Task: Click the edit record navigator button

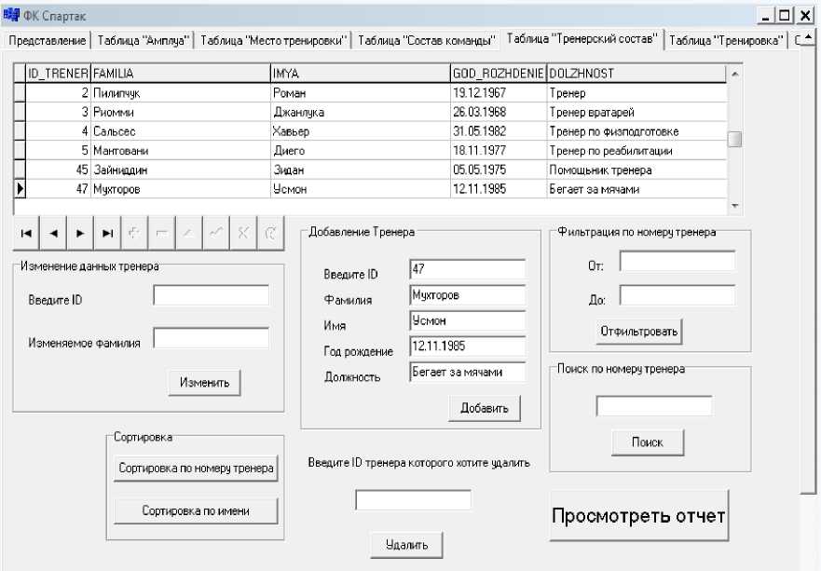Action: (x=188, y=234)
